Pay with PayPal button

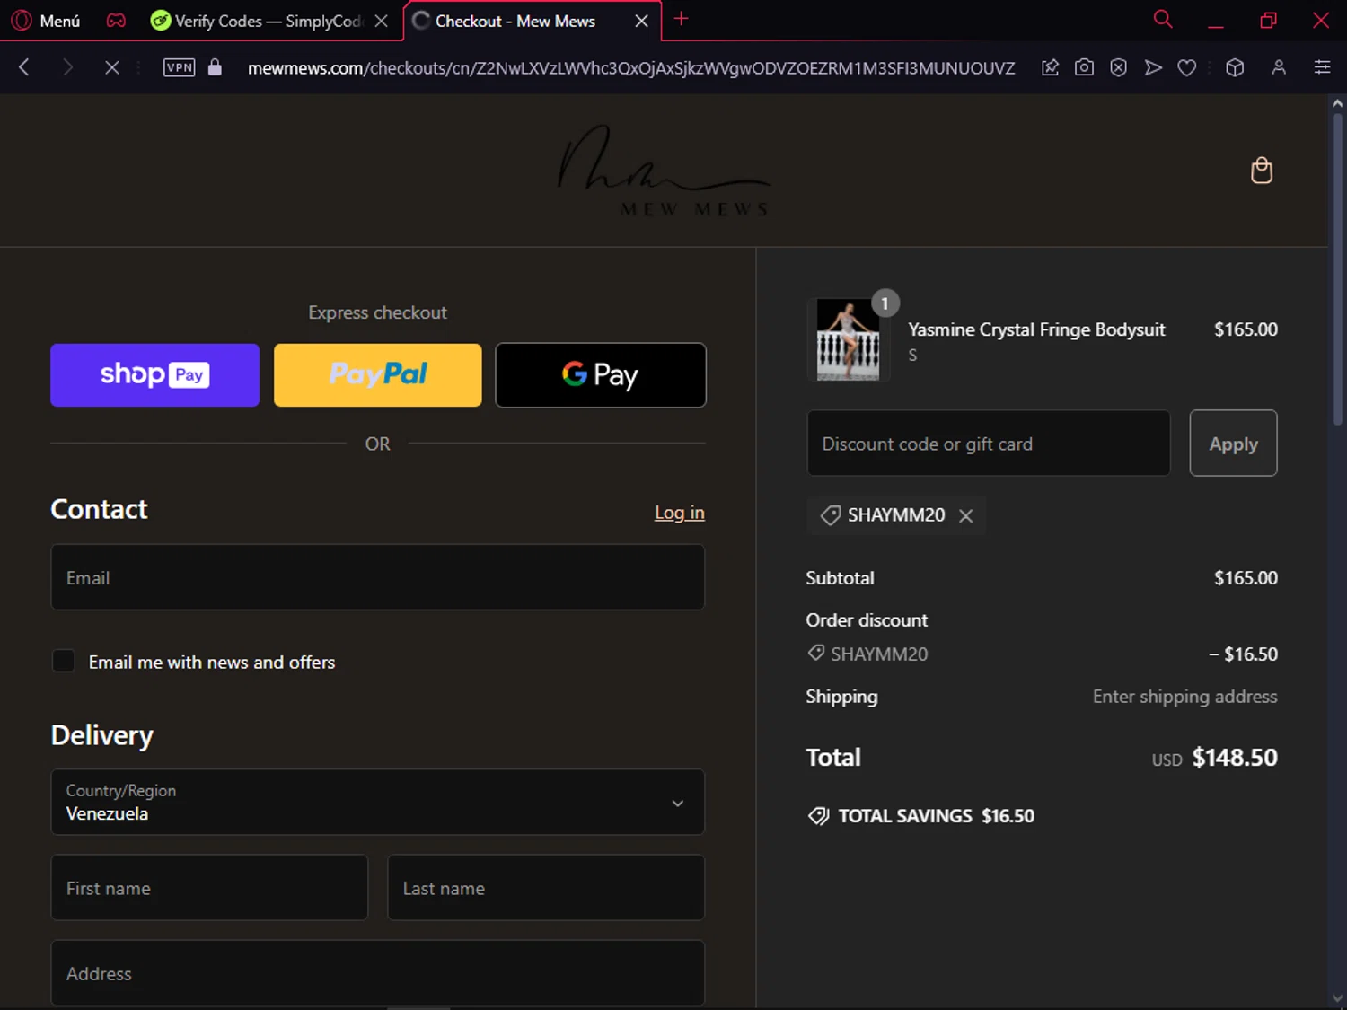[378, 375]
